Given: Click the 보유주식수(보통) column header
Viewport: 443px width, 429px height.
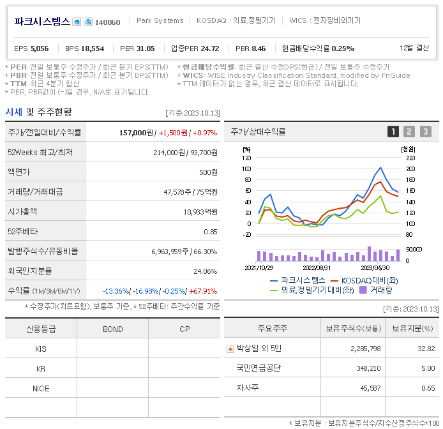Looking at the screenshot, I should pyautogui.click(x=353, y=328).
